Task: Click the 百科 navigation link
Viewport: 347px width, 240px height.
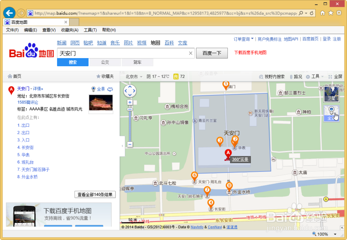Action: point(169,43)
